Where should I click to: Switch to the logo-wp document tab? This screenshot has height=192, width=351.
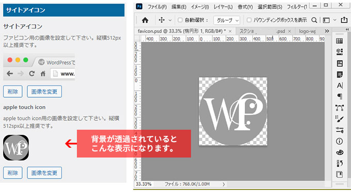tap(307, 31)
